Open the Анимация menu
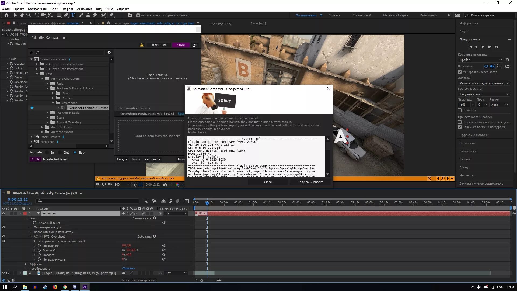The width and height of the screenshot is (517, 291). [x=85, y=9]
